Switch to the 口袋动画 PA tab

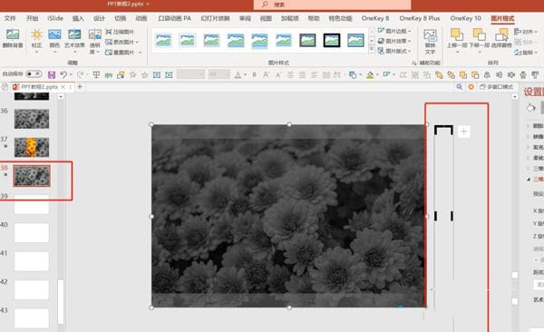[174, 18]
